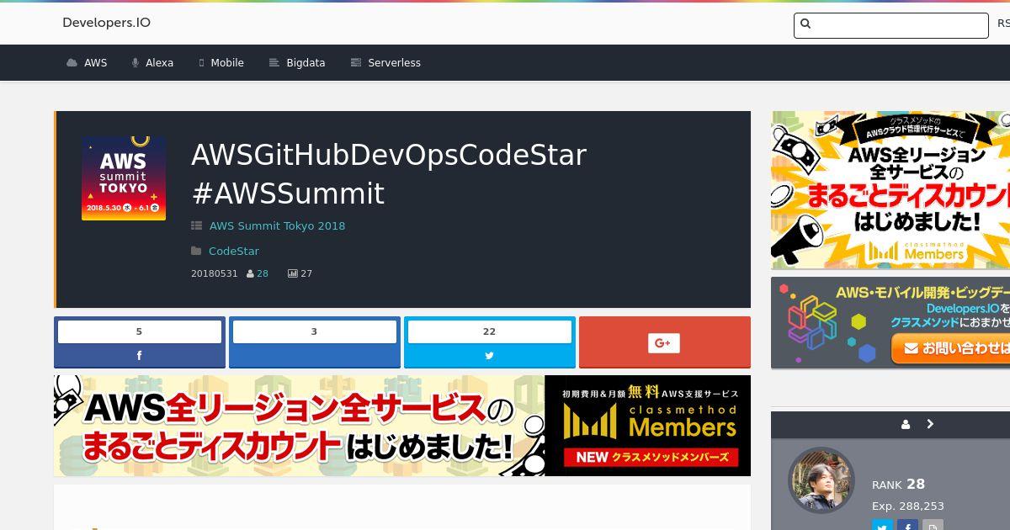Click the sidebar AWS discount Members banner
The width and height of the screenshot is (1010, 530).
tap(890, 190)
